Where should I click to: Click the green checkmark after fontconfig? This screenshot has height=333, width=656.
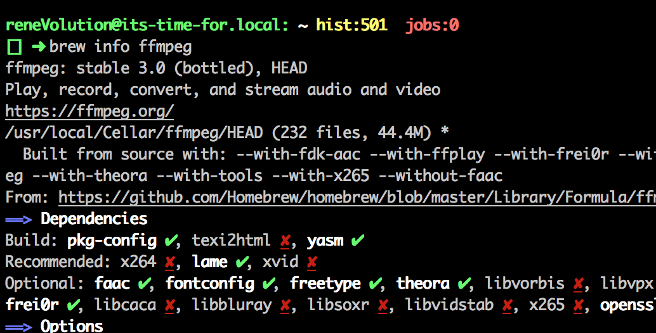coord(268,284)
